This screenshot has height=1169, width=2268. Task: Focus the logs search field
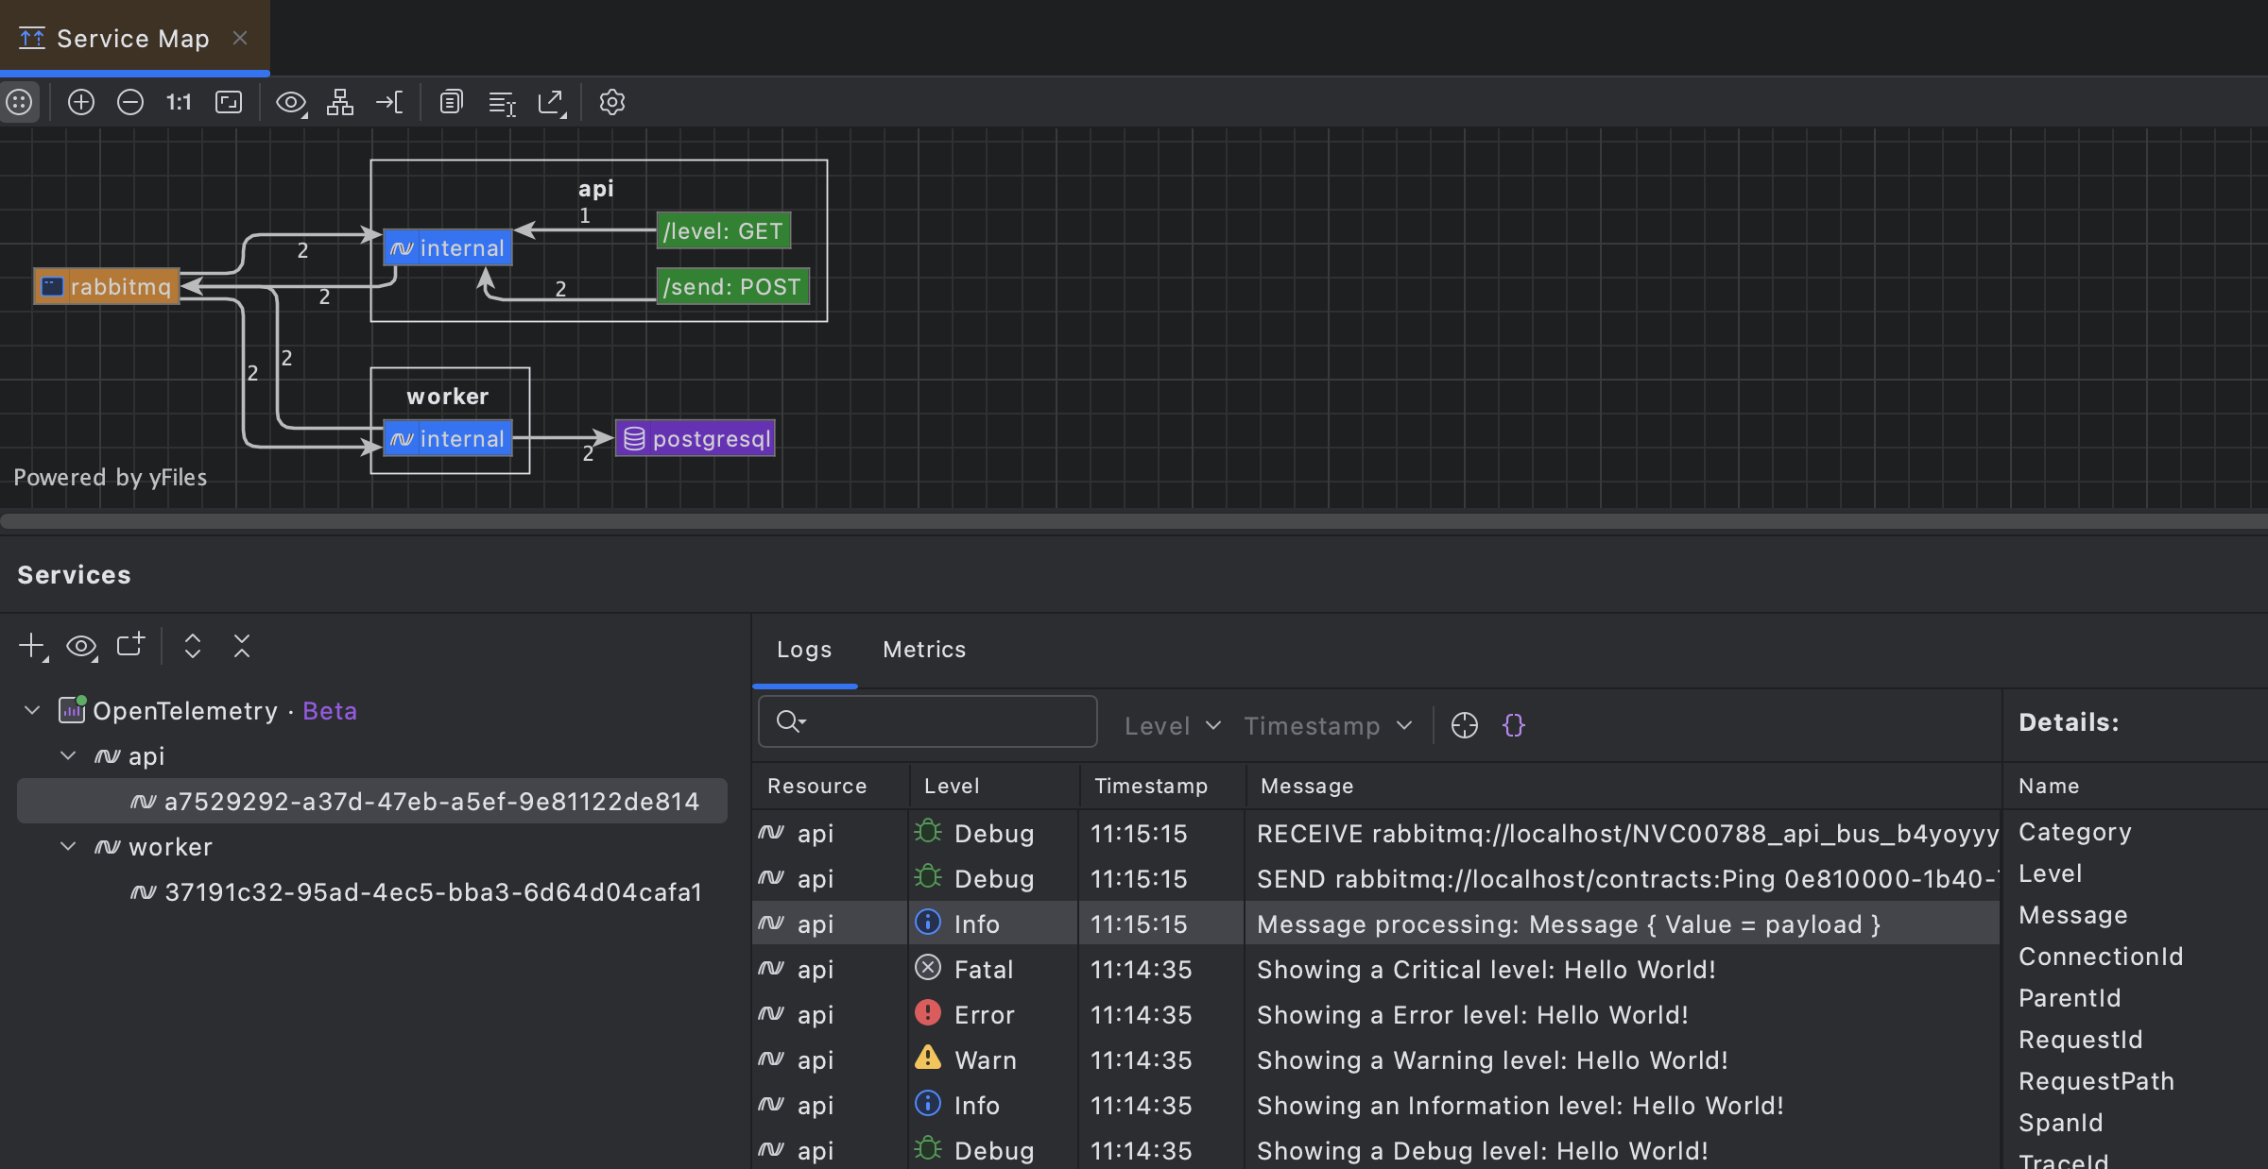(945, 722)
